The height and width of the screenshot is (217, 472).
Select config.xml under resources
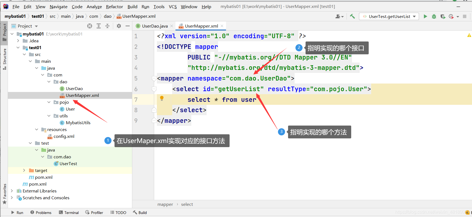coord(64,136)
